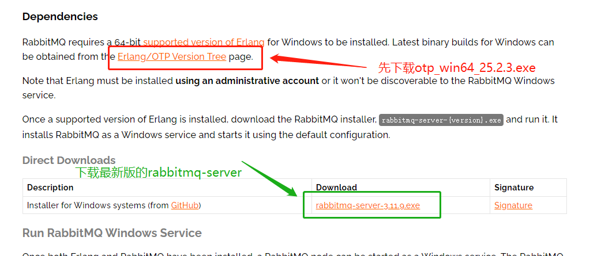Click the rabbitmq-server-{version}.exe code snippet

(x=441, y=120)
